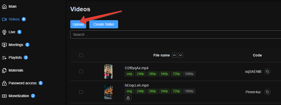
Task: Click the Create folder button
Action: 104,24
